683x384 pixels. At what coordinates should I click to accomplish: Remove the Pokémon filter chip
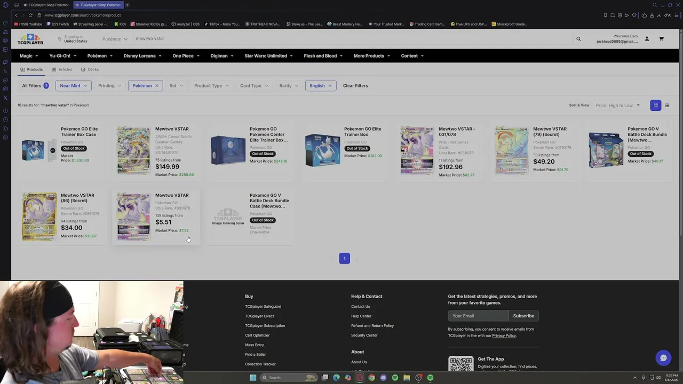pos(156,86)
